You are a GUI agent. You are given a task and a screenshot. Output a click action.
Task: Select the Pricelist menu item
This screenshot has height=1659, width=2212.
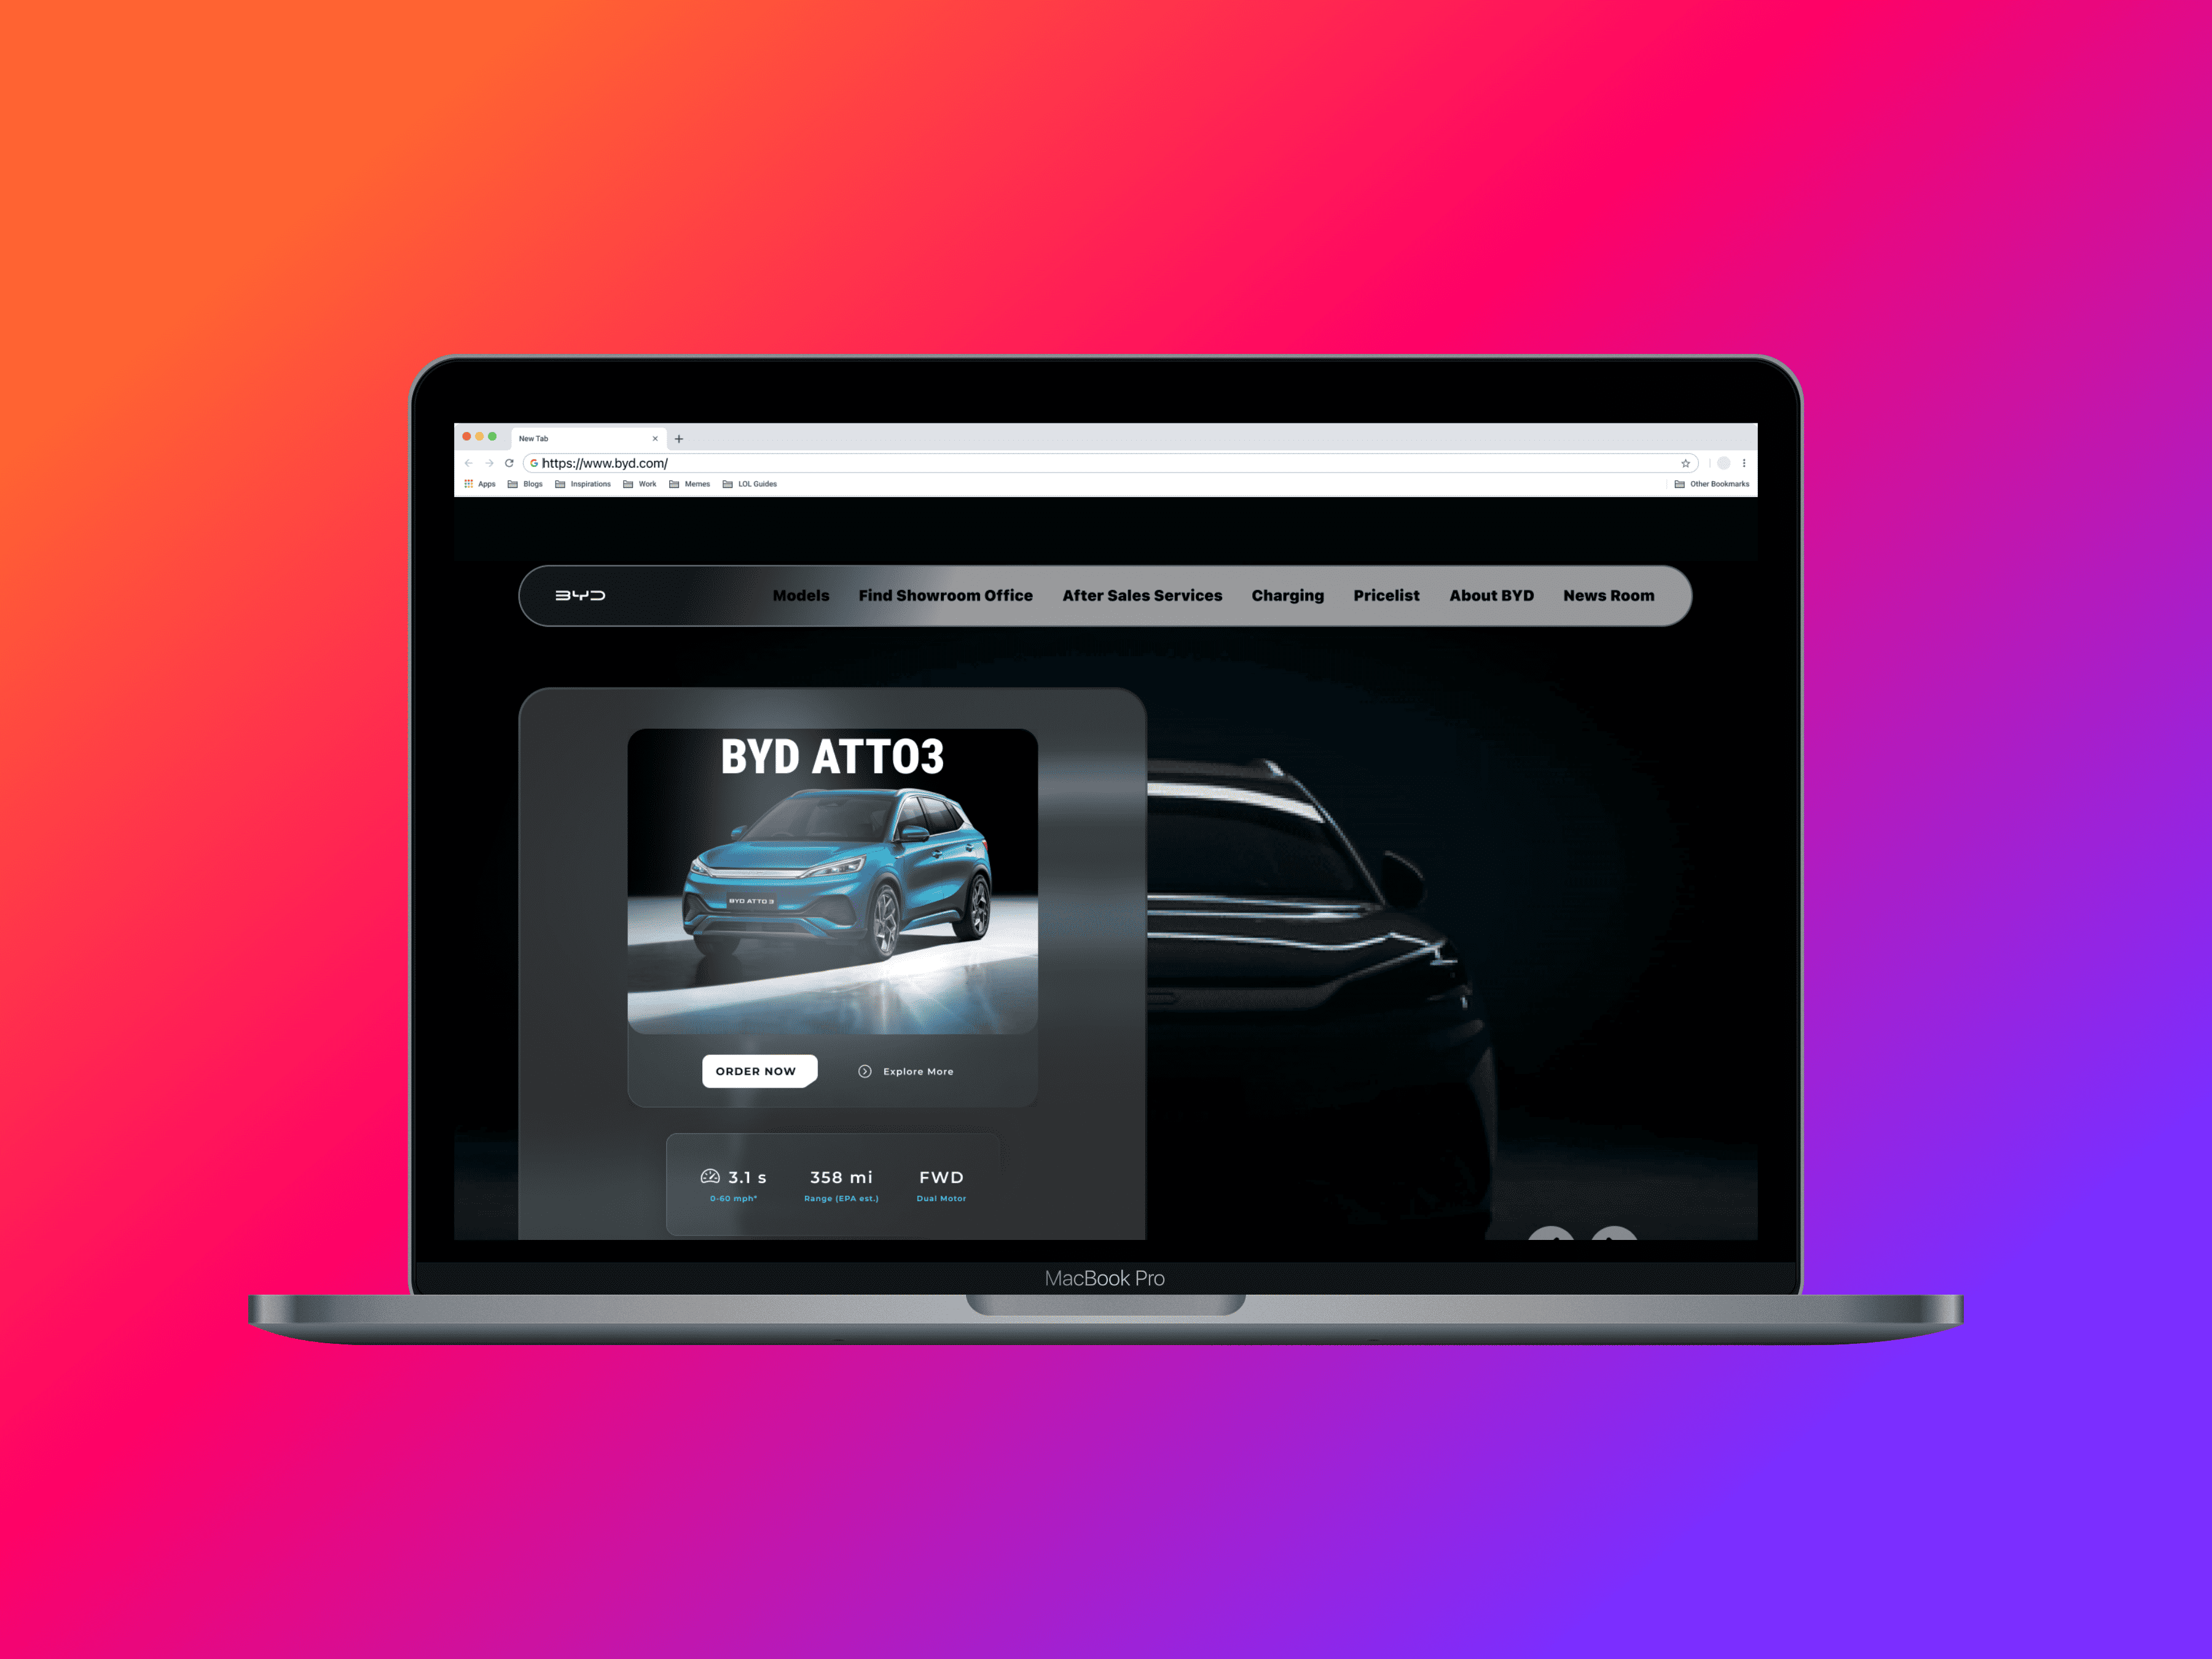[x=1385, y=596]
